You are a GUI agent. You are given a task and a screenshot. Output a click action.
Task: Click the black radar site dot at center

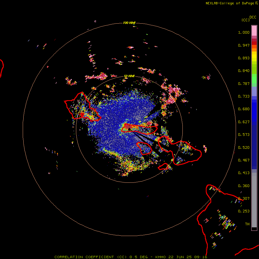pos(129,129)
